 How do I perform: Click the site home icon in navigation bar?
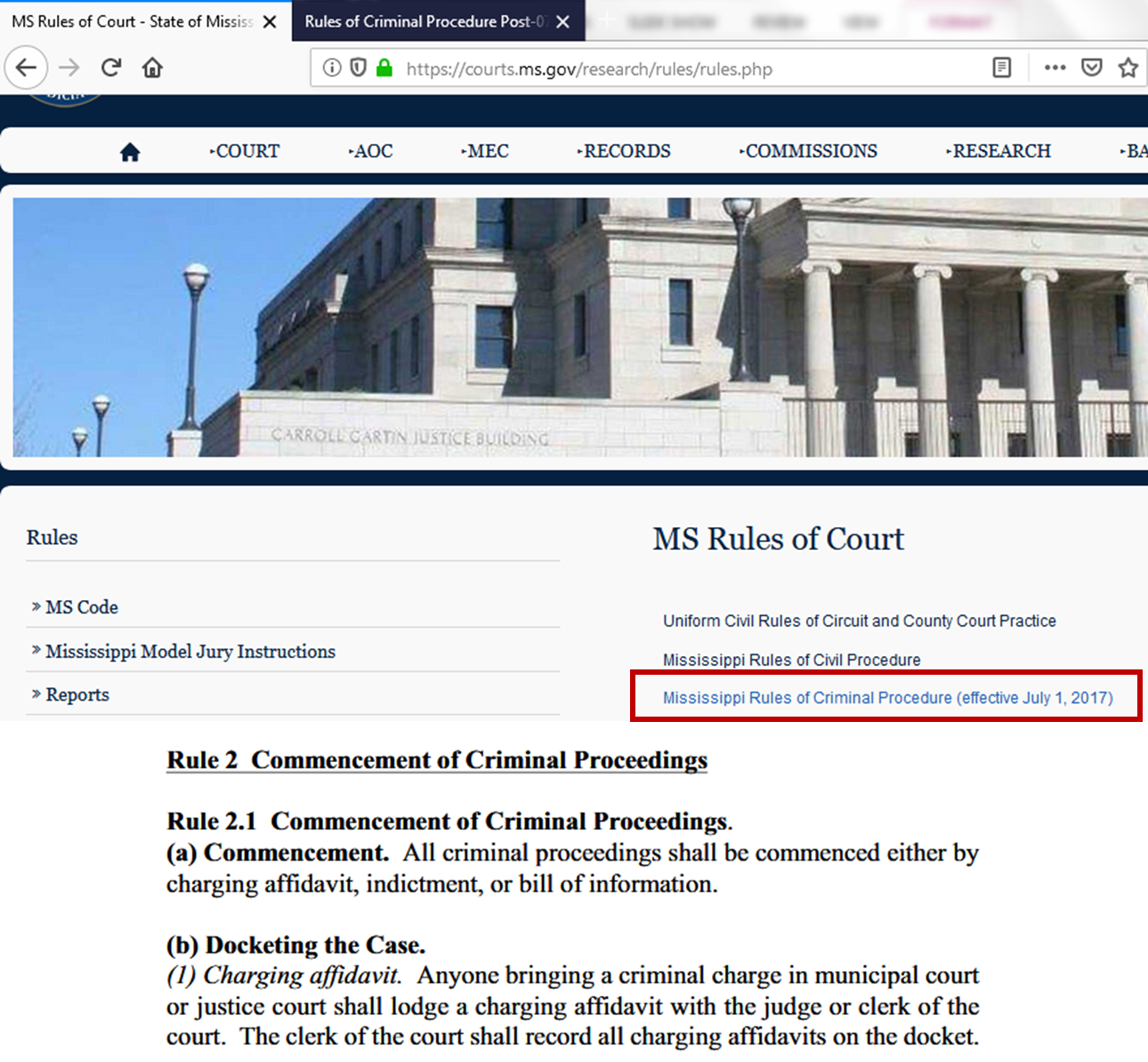point(130,152)
